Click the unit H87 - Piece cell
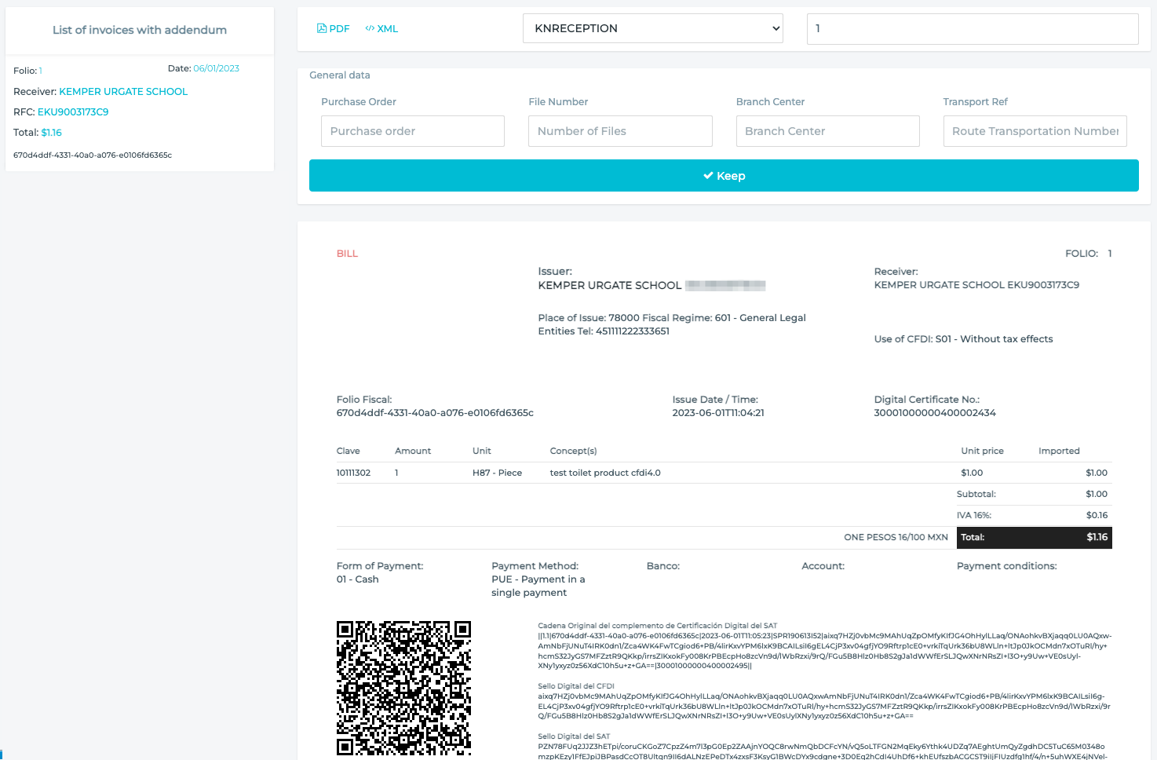 (497, 473)
